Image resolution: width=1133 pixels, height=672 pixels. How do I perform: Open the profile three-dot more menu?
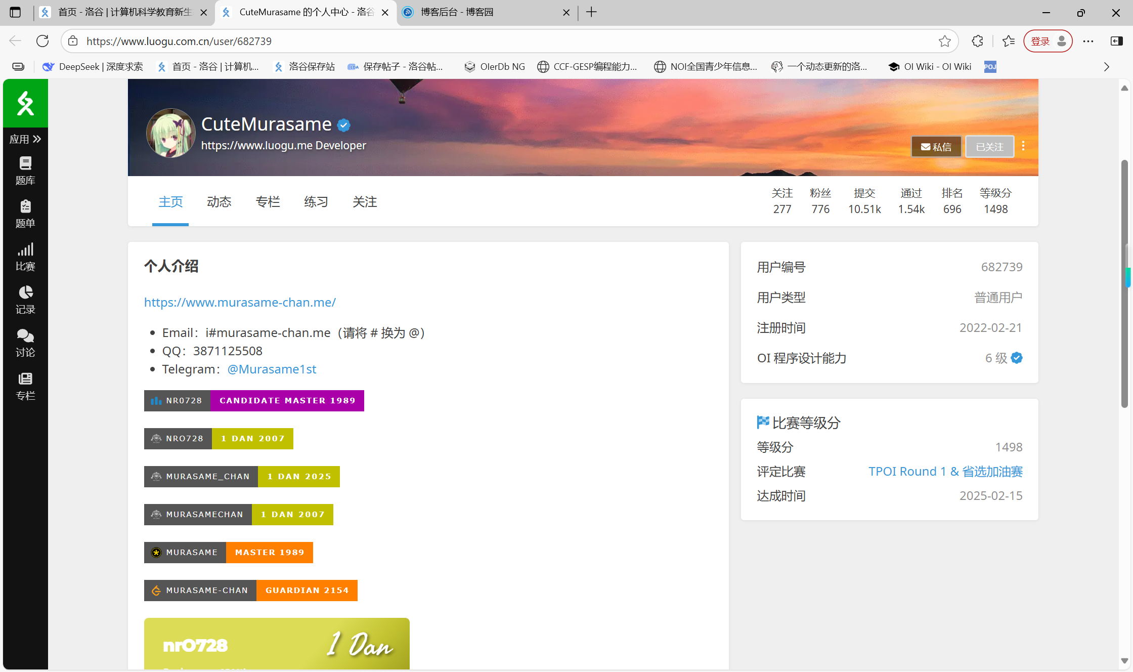tap(1023, 146)
